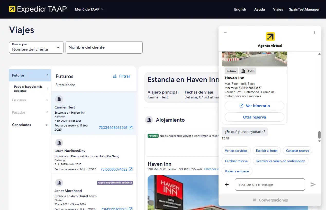Select the Cancelados trips tab
The height and width of the screenshot is (210, 326).
(30, 125)
